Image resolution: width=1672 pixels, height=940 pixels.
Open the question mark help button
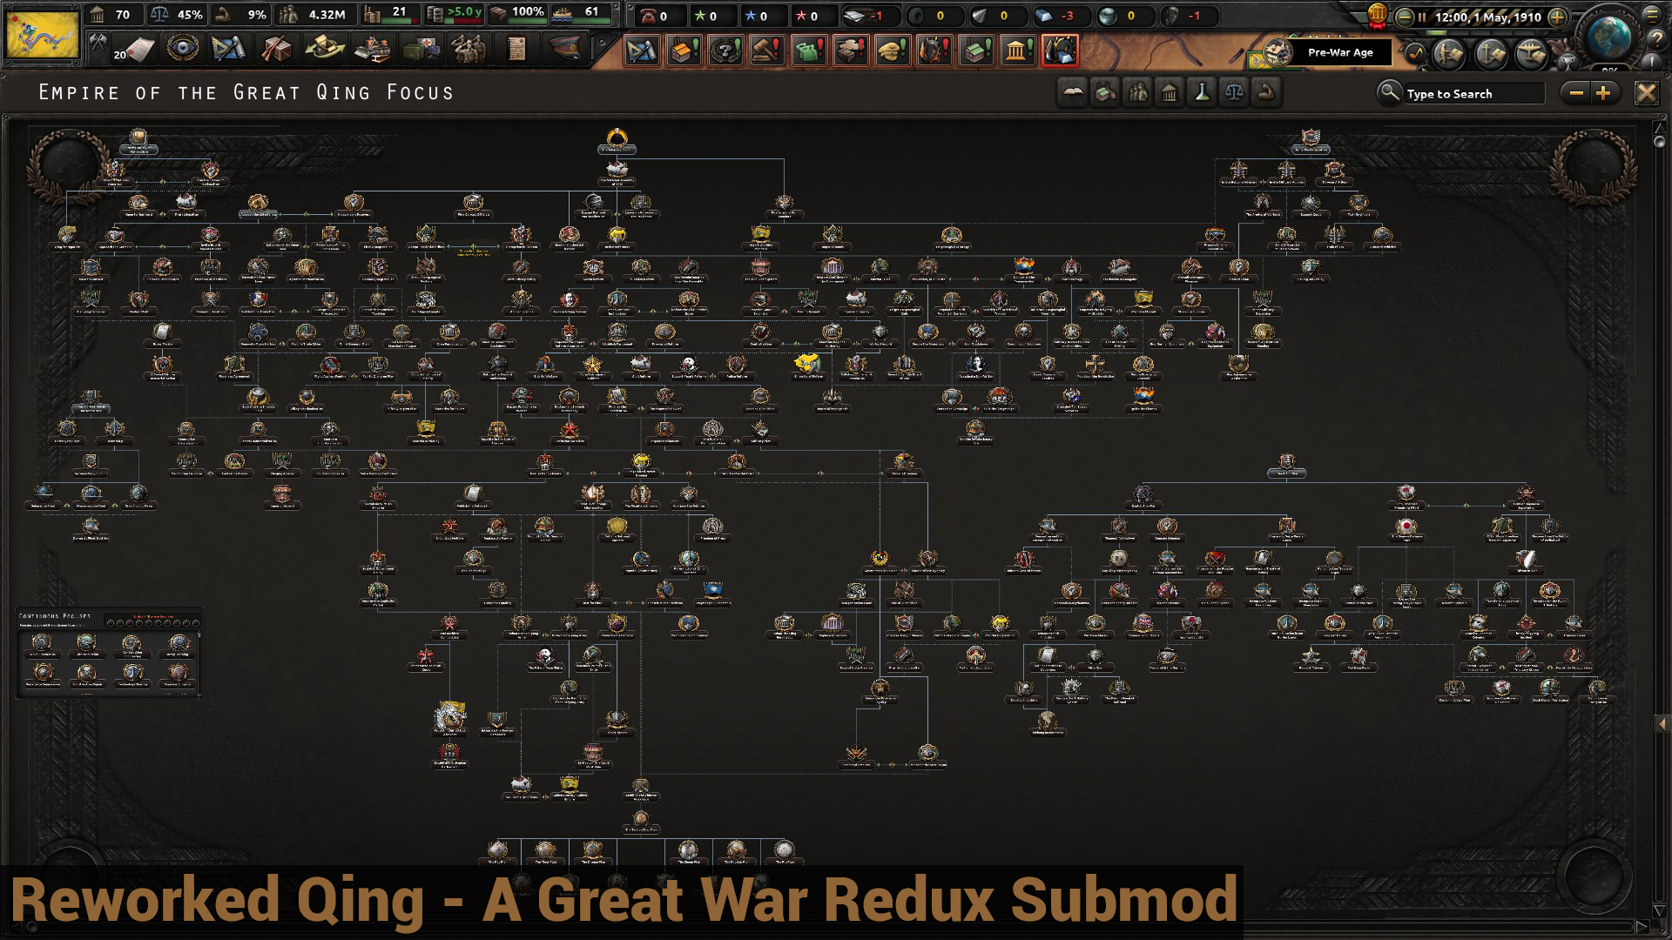tap(1656, 40)
